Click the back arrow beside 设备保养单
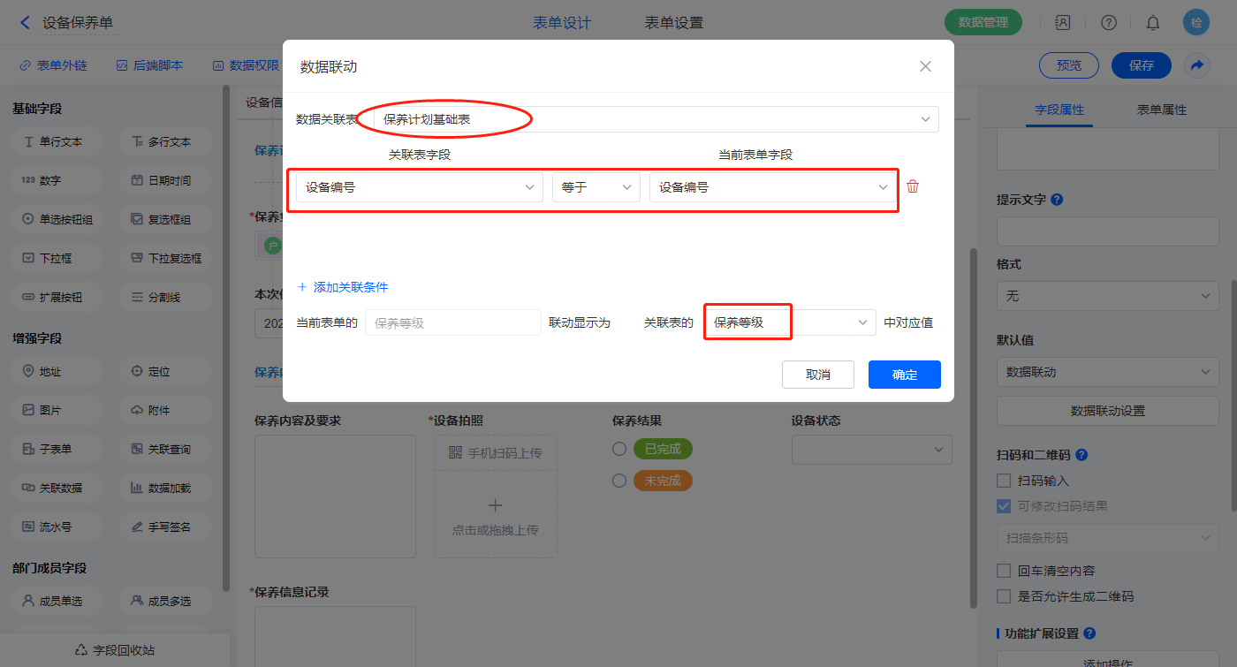The height and width of the screenshot is (667, 1237). (25, 23)
